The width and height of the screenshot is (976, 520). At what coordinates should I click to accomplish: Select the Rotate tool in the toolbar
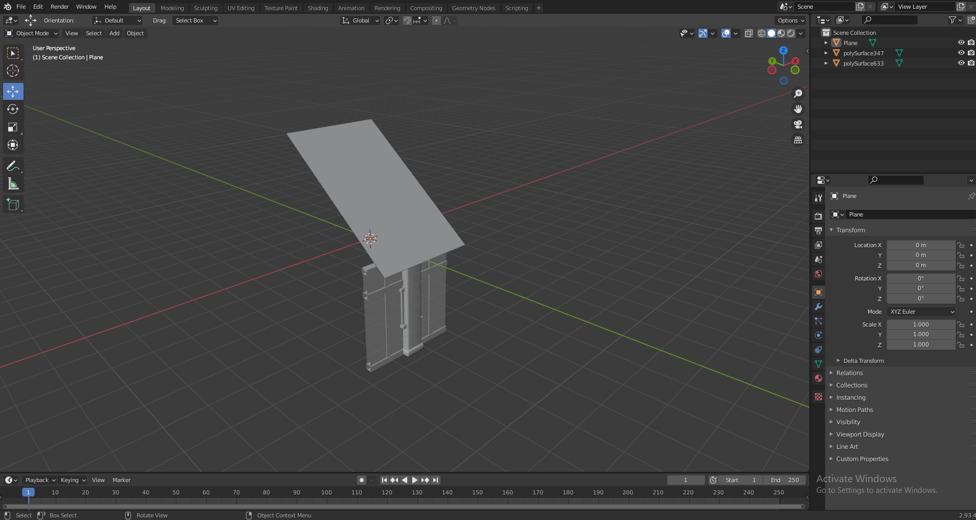coord(13,110)
